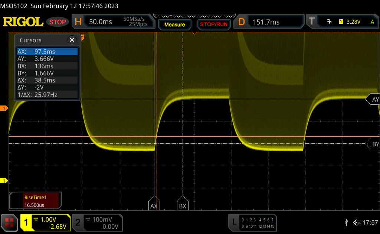Open the function navigation grid icon
Screen dimensions: 380x234
click(9, 222)
